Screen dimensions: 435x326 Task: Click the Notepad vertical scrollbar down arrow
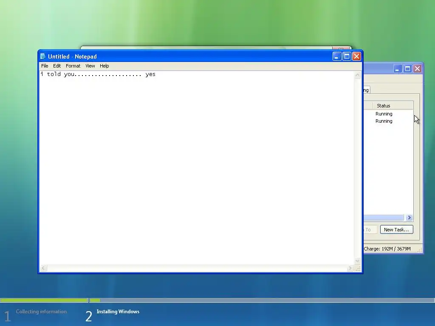point(357,261)
